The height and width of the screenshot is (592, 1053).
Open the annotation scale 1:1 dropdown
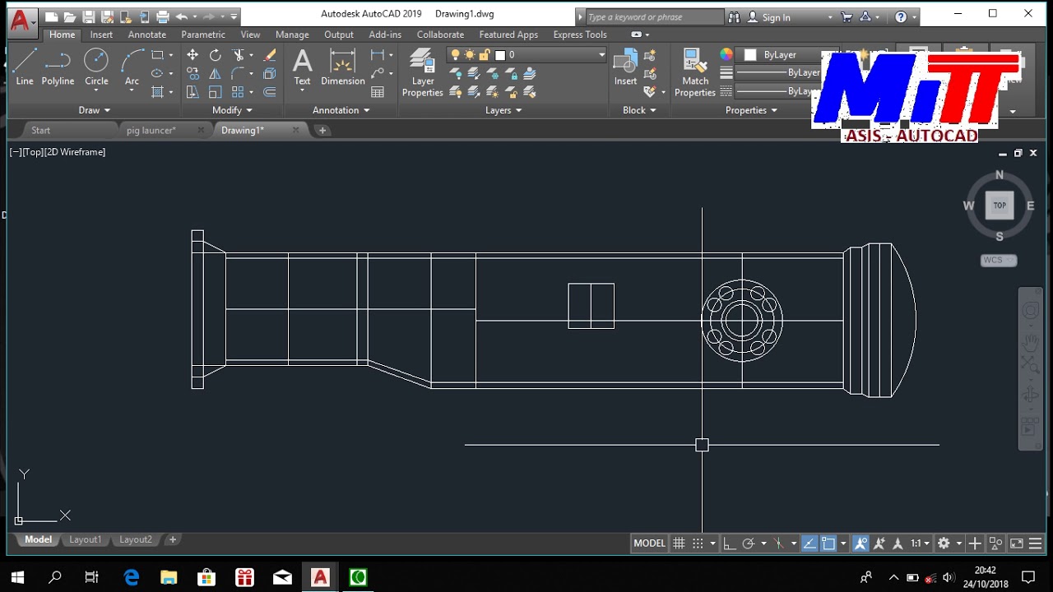(920, 543)
